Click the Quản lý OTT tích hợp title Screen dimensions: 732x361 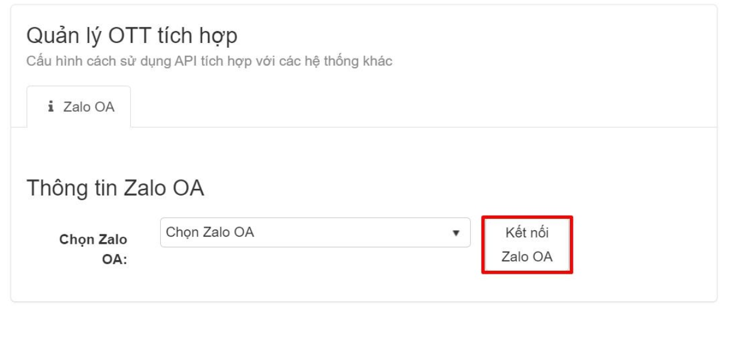(132, 36)
